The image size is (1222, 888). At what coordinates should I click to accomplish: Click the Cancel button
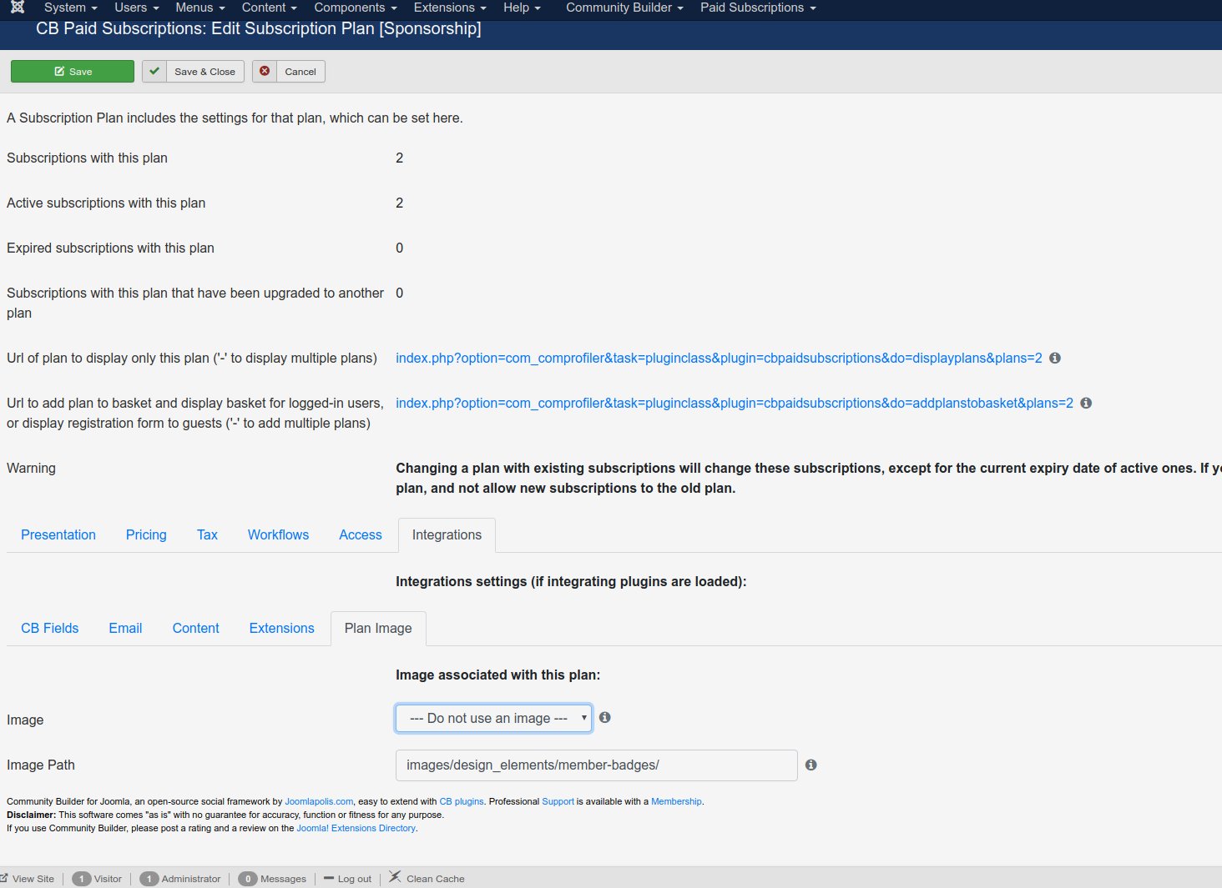coord(289,72)
